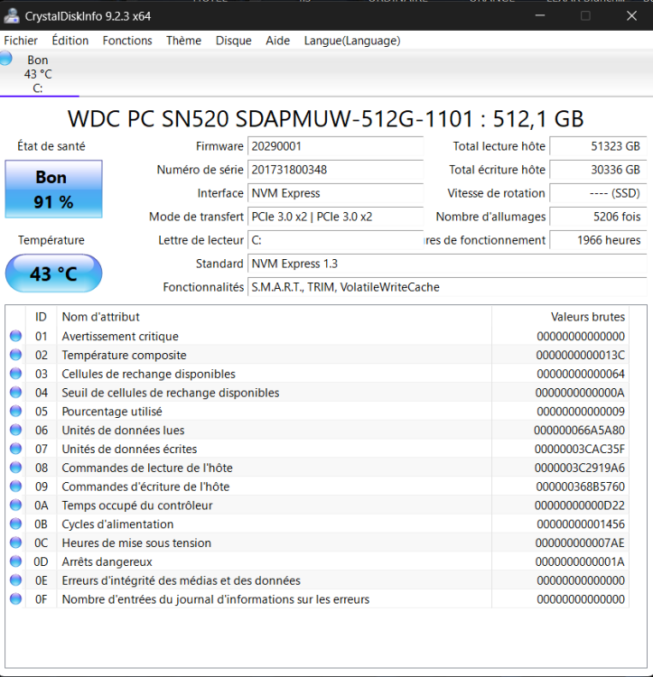
Task: Click the raw value 0000003C2919A6
Action: tap(580, 468)
